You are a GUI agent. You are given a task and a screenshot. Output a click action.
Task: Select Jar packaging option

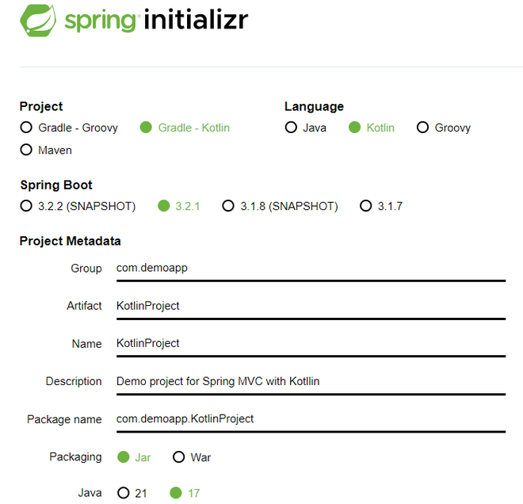coord(123,457)
